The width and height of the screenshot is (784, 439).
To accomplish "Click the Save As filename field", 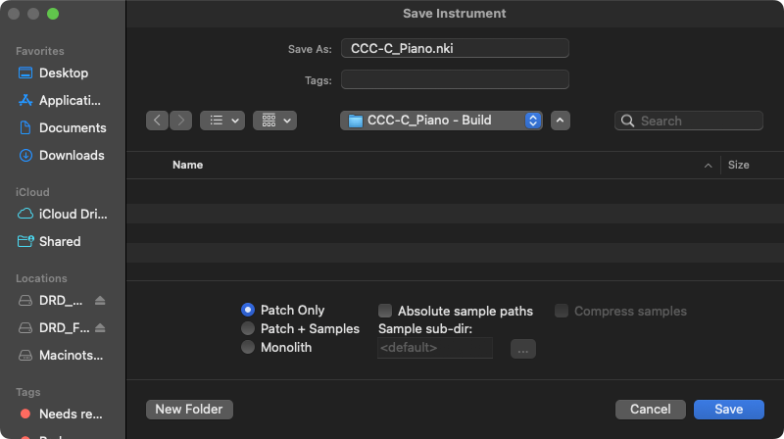I will (455, 49).
